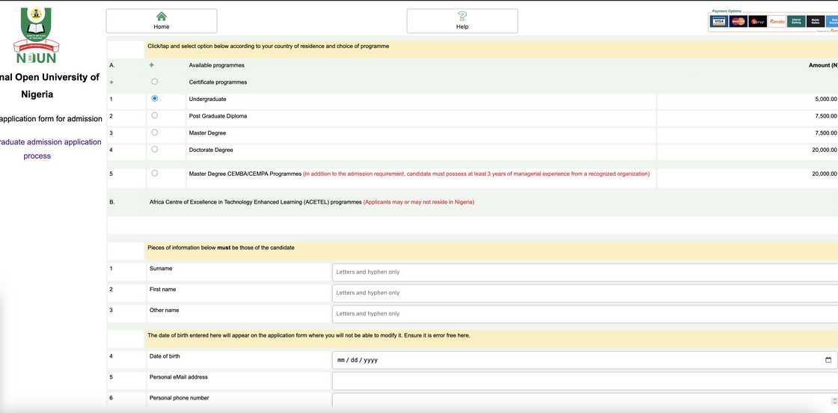Choose the Master Degree radio button
838x413 pixels.
pos(154,132)
